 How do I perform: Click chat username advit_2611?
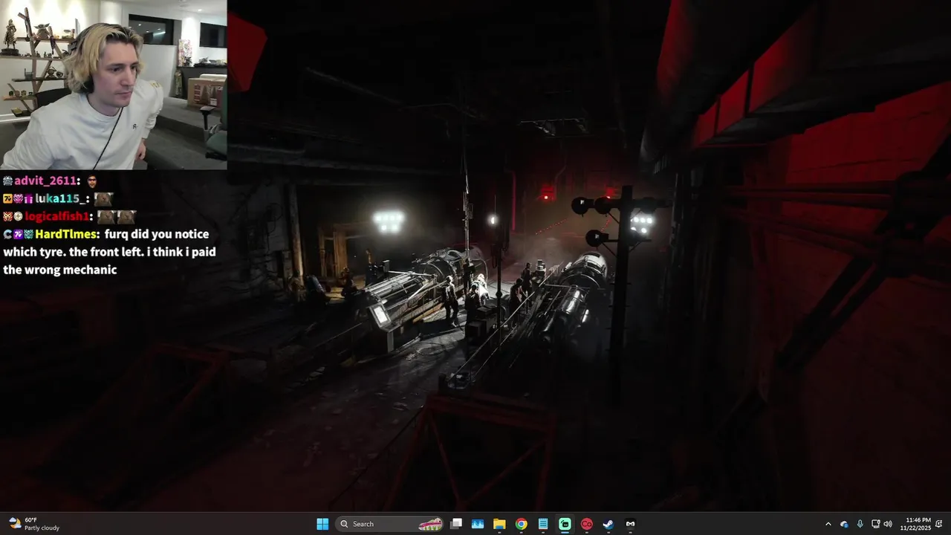[x=45, y=181]
